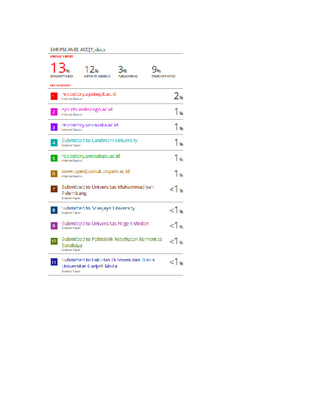
Task: Click the 1% value for eprints.walisongo.ac.id
Action: click(x=179, y=112)
